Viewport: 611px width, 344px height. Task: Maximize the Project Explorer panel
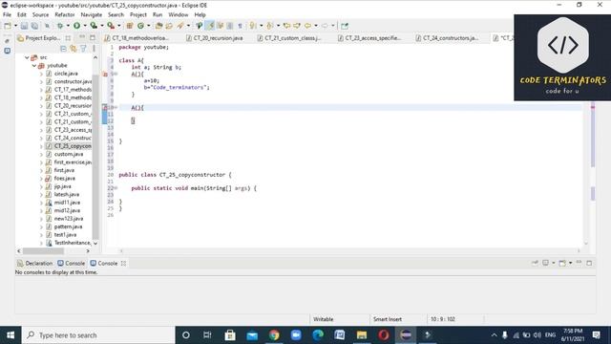tap(93, 37)
